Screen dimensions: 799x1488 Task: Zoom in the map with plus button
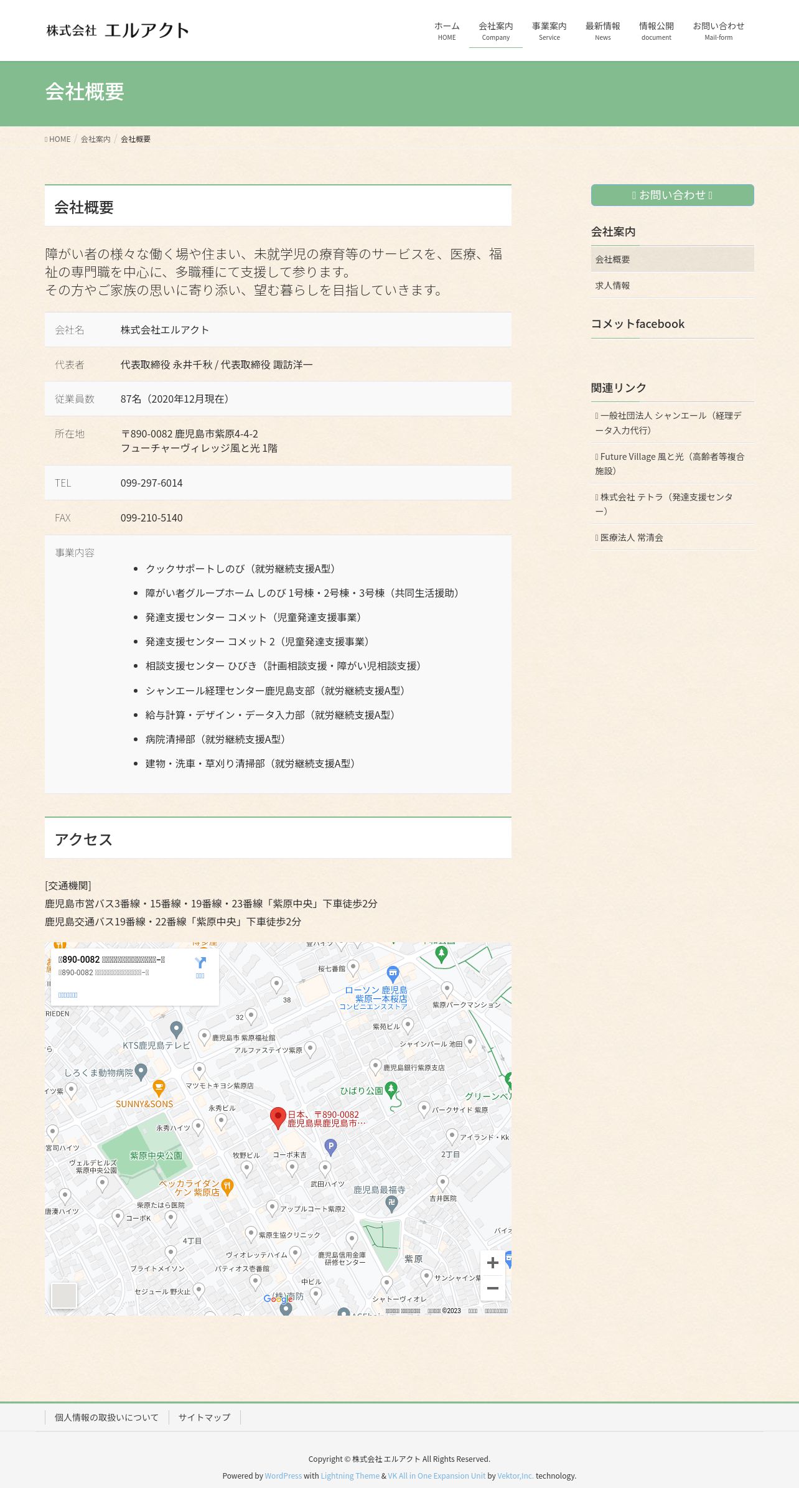point(493,1263)
